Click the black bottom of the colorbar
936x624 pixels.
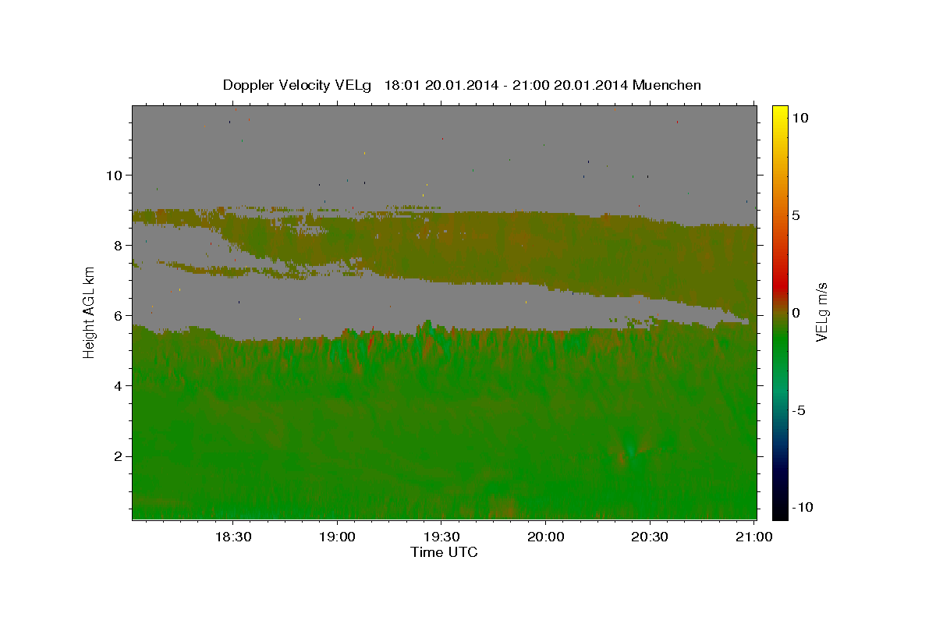pos(780,511)
